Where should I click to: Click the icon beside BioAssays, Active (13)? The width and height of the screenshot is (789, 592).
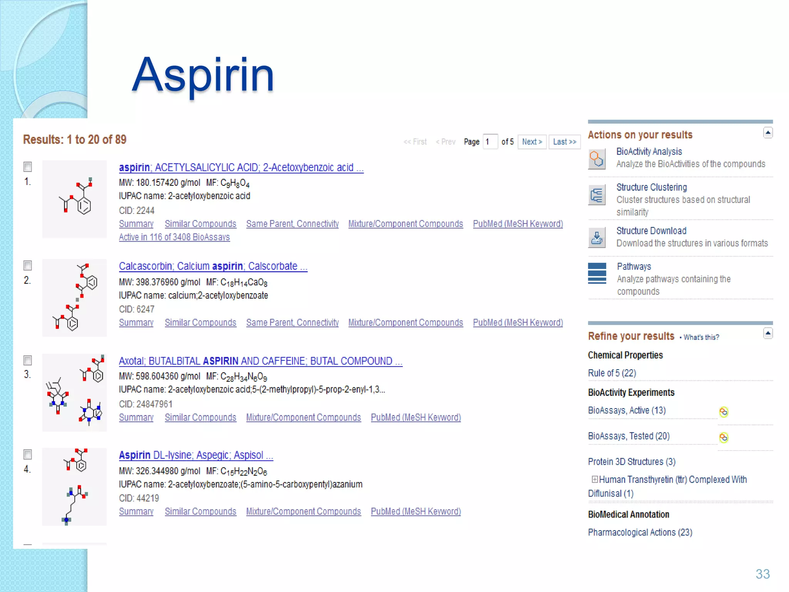[x=724, y=412]
